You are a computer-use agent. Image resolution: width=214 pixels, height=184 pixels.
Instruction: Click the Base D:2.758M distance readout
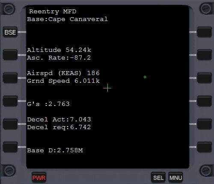click(55, 150)
